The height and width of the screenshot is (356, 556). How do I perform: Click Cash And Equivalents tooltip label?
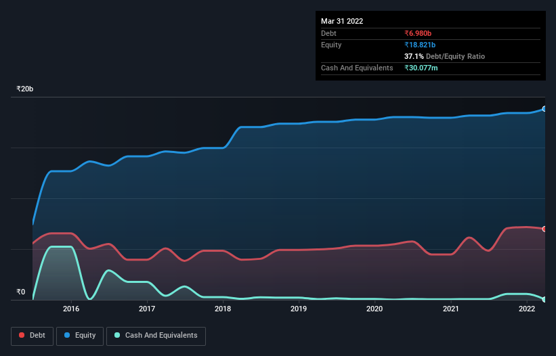coord(357,68)
